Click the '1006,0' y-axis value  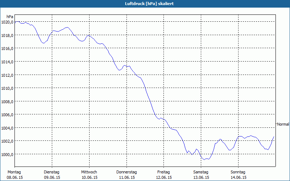[7, 115]
